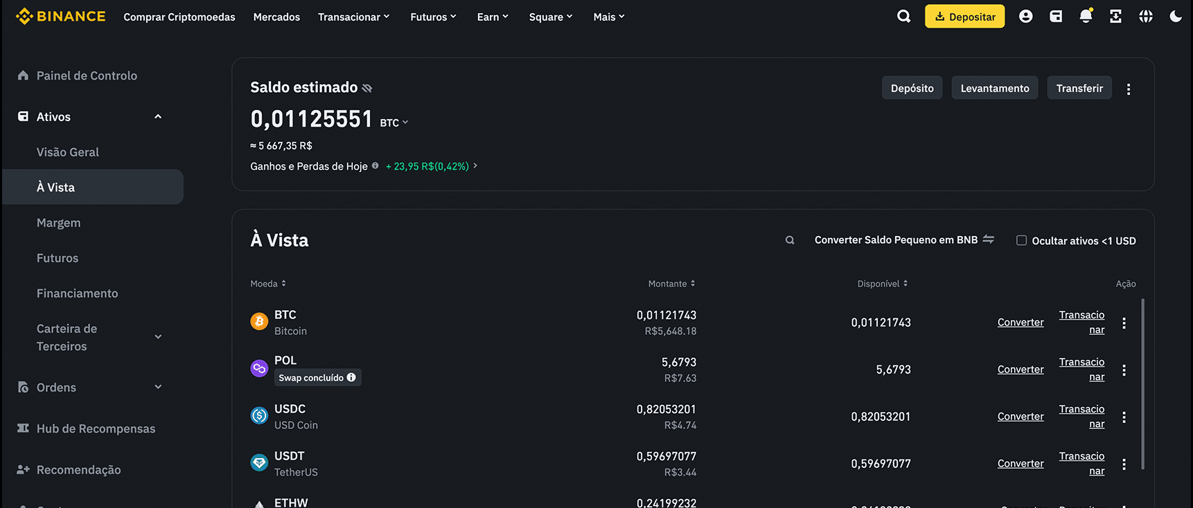Hide balance using the eye icon
1193x508 pixels.
(367, 88)
